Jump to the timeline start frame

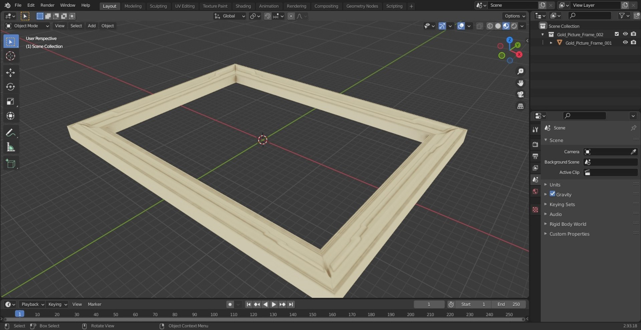[248, 304]
